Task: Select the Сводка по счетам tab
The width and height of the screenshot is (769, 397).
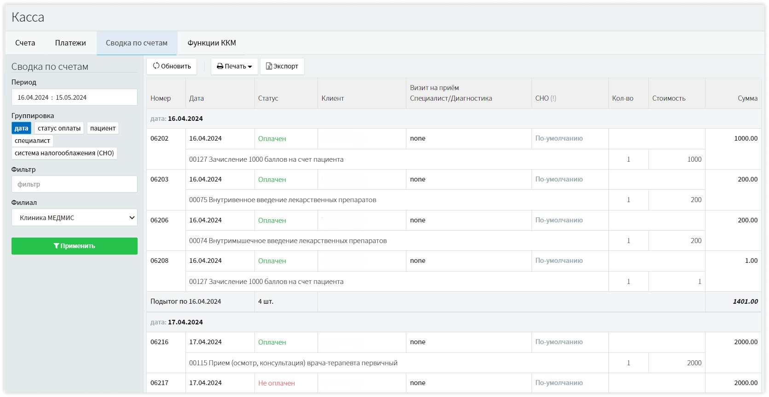Action: coord(137,43)
